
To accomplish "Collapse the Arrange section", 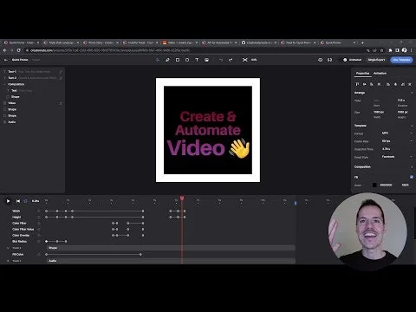I will pyautogui.click(x=412, y=93).
